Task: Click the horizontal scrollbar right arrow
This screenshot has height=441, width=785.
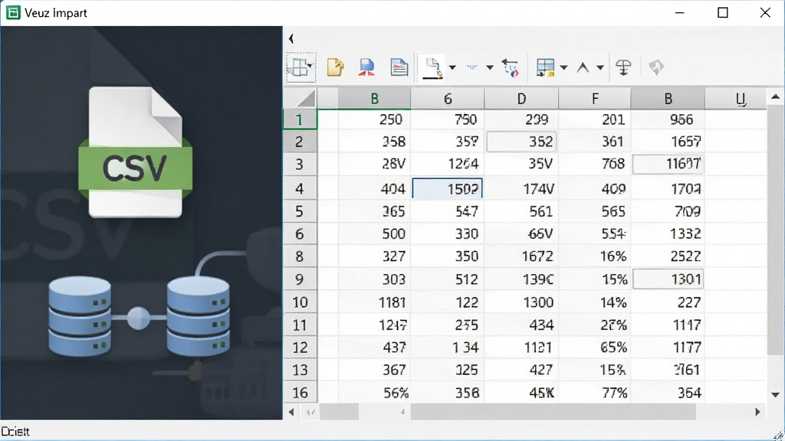Action: click(x=757, y=412)
